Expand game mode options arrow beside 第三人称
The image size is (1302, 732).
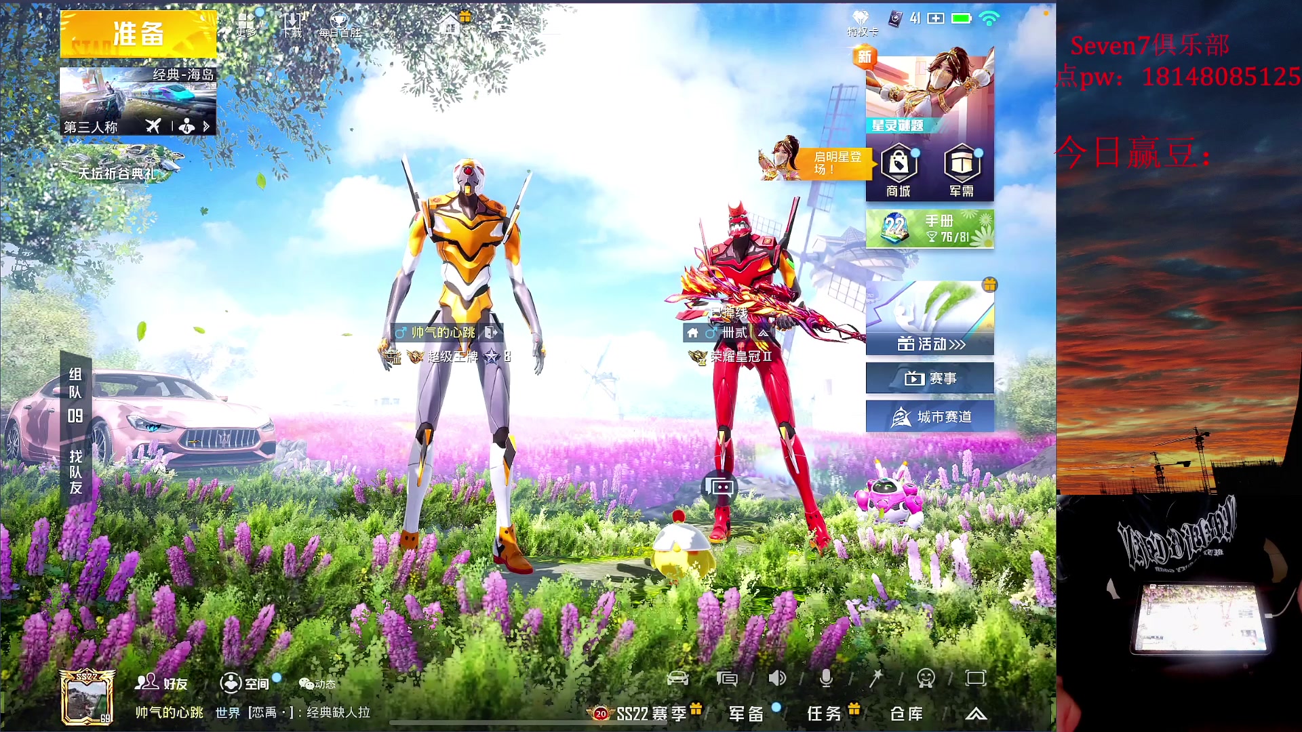(x=206, y=127)
